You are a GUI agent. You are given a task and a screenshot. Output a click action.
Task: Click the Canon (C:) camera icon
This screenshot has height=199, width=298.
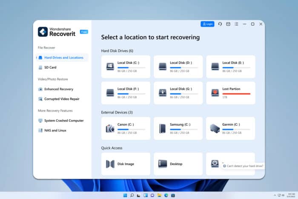(110, 128)
